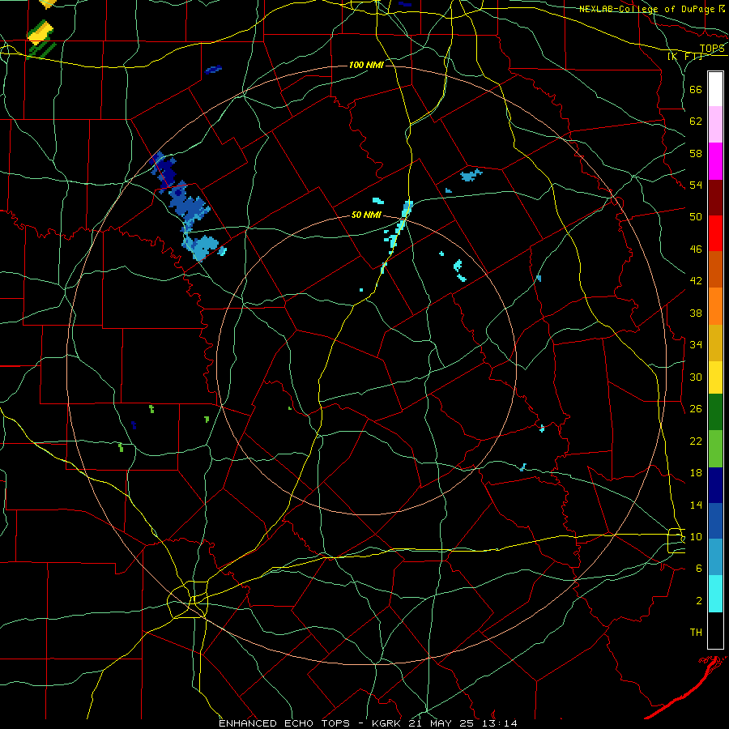Click the gold legend swatch
The width and height of the screenshot is (729, 729).
pos(715,343)
